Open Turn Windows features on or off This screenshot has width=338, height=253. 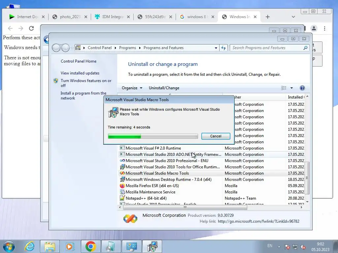86,83
